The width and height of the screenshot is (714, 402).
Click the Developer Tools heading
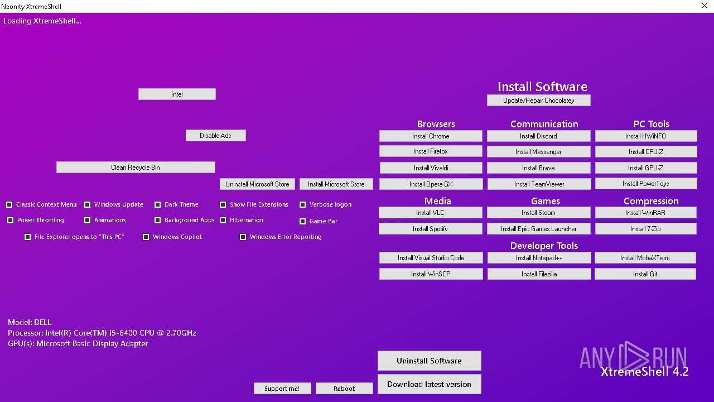(544, 246)
